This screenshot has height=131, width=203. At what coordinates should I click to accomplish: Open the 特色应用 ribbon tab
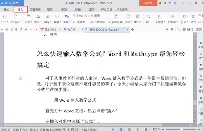click(122, 10)
